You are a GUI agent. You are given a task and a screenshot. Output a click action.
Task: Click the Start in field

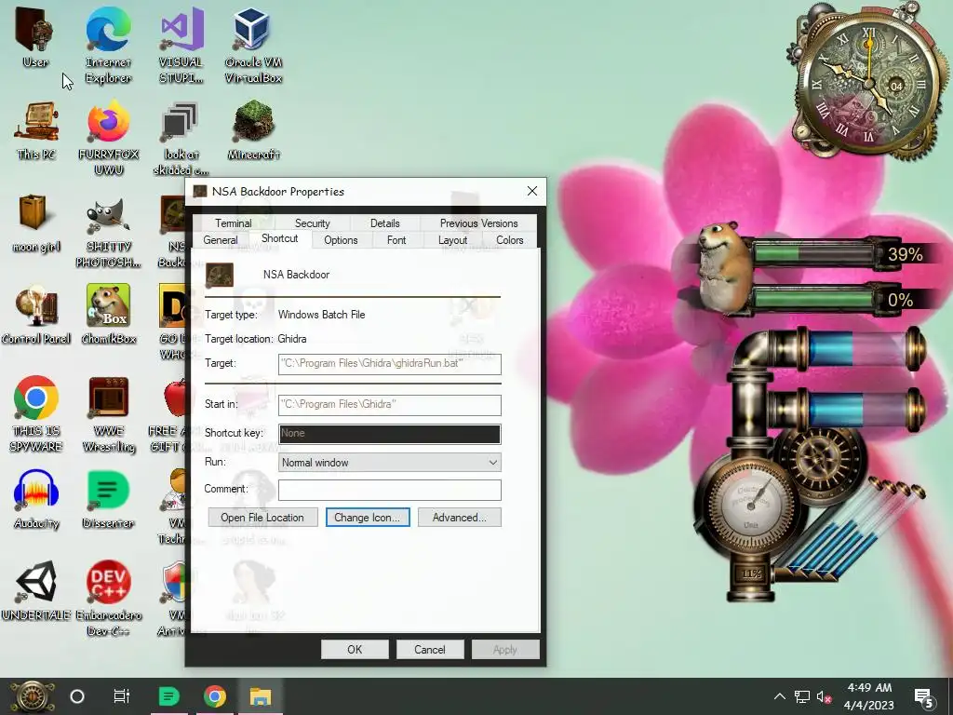click(x=390, y=404)
